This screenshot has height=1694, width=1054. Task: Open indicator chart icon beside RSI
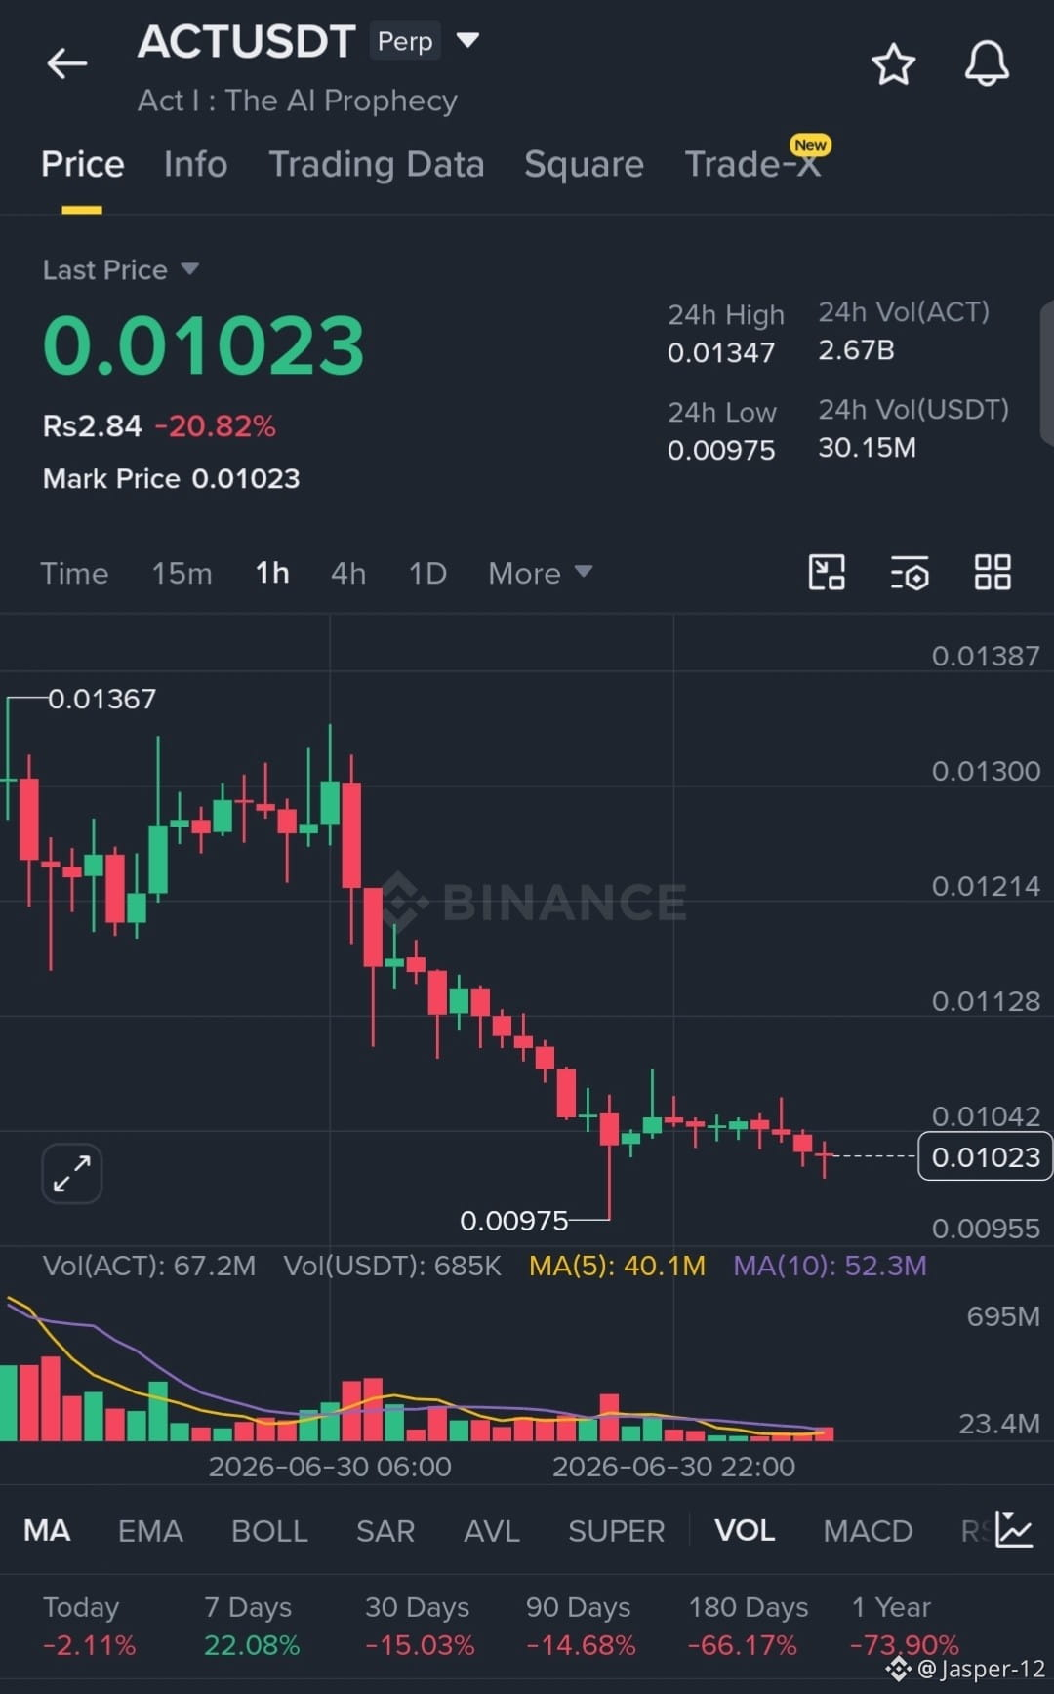pyautogui.click(x=1014, y=1529)
